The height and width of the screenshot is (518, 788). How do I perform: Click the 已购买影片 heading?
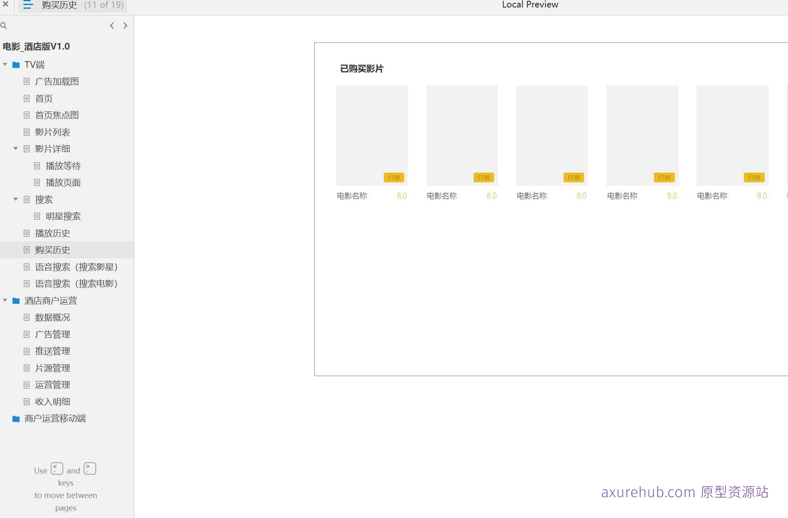pos(362,69)
